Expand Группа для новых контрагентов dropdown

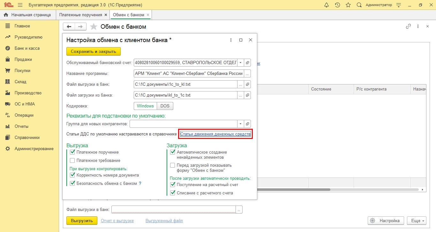[x=241, y=124]
